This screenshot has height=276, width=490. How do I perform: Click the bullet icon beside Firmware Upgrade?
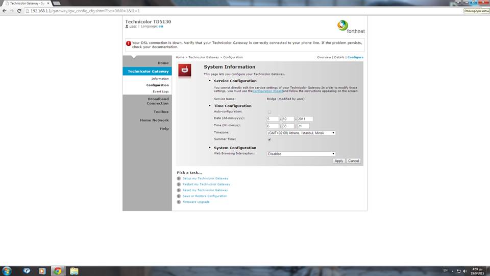[x=179, y=202]
